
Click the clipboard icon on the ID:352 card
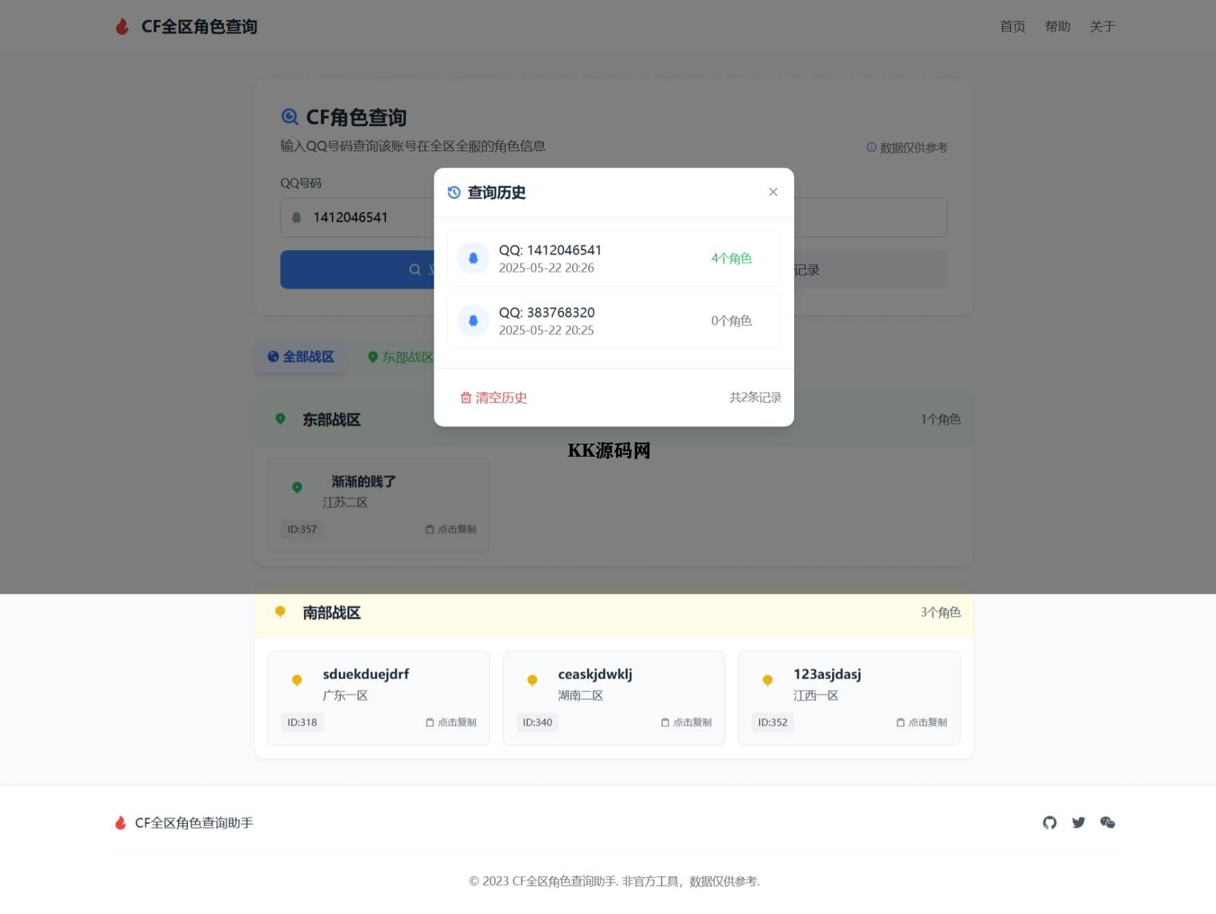[900, 722]
